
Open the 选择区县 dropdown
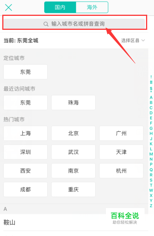point(133,40)
